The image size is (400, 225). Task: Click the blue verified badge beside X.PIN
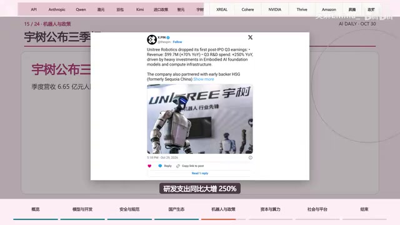[x=168, y=37]
